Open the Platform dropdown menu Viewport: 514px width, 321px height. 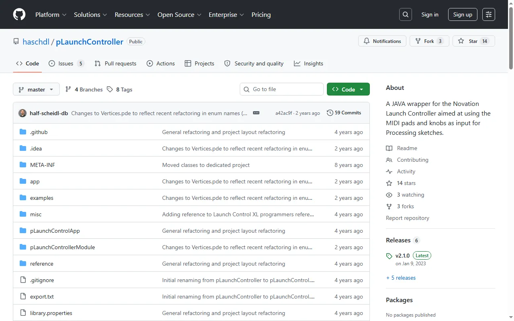[51, 14]
